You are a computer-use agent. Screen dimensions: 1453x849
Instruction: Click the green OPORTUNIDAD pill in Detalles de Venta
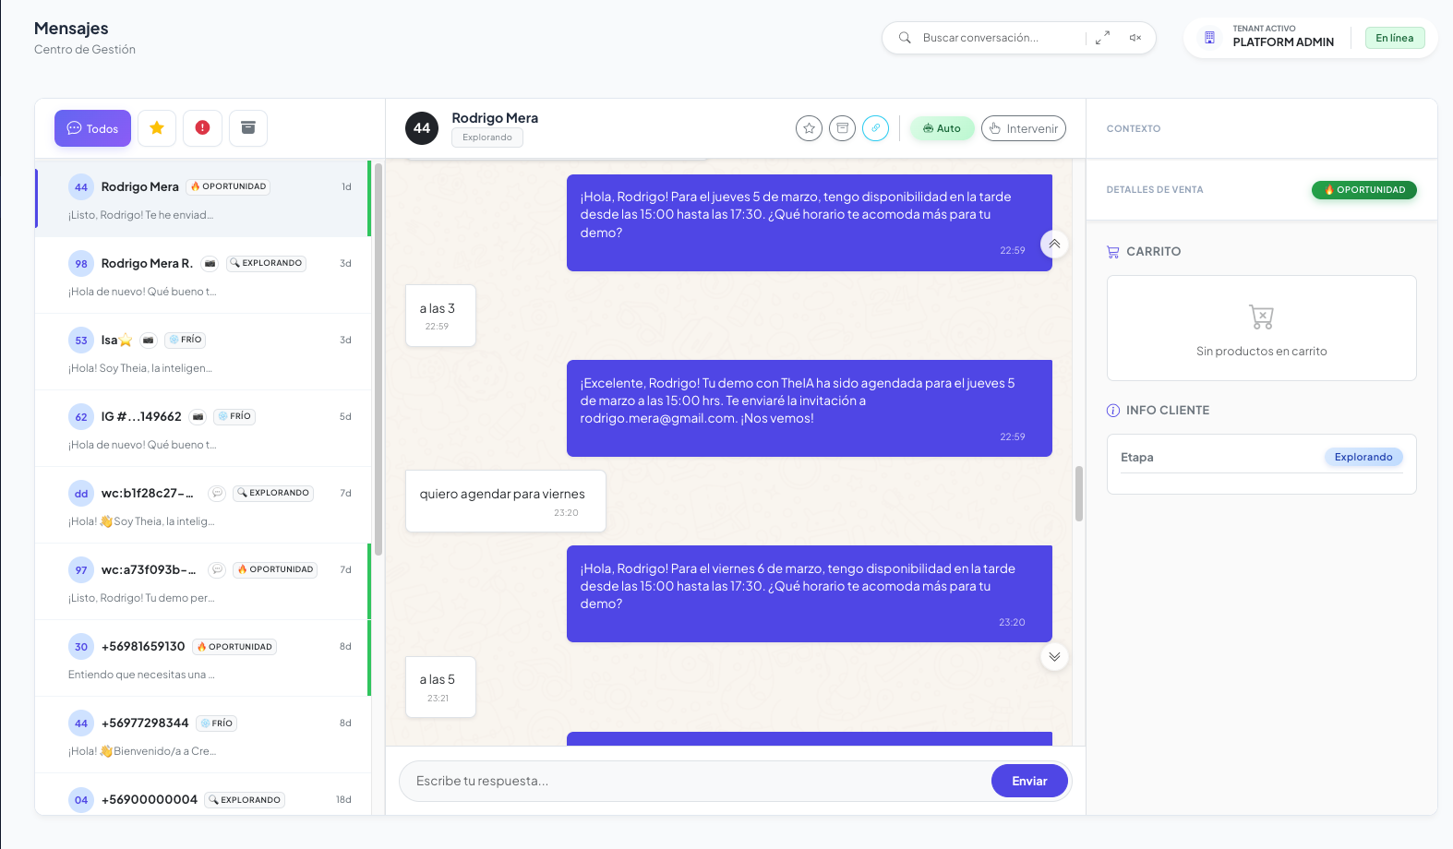click(x=1363, y=190)
